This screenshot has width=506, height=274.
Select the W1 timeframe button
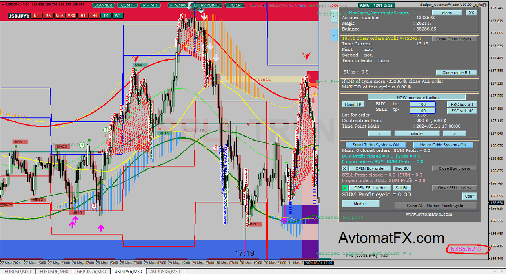tap(118, 16)
